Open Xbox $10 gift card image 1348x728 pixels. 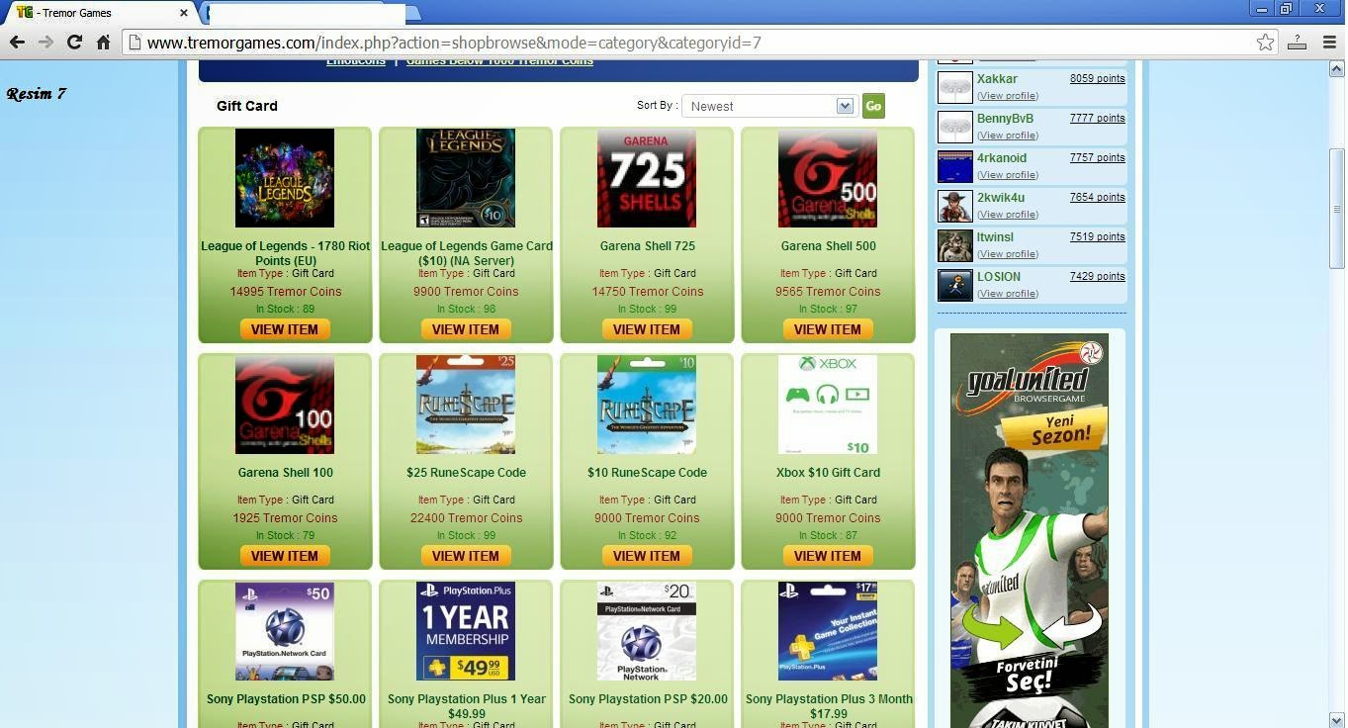[828, 405]
